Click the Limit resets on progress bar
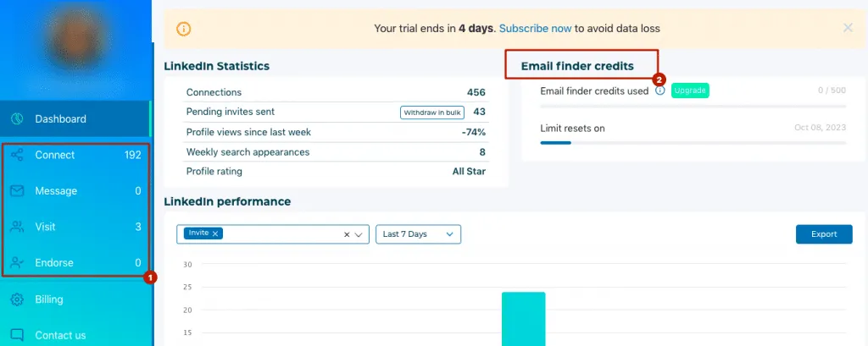868x346 pixels. [x=693, y=143]
